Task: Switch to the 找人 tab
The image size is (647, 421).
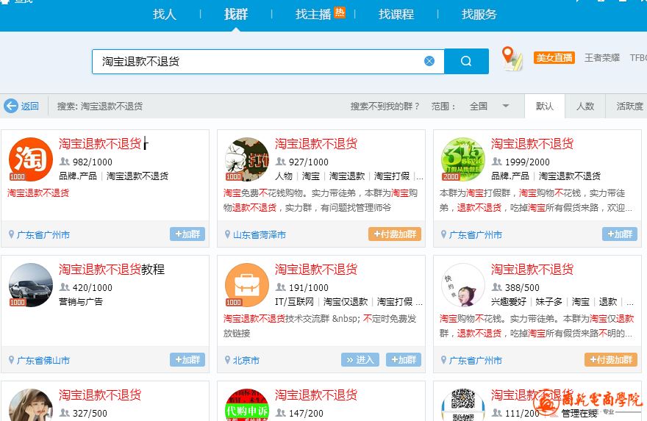Action: click(165, 14)
